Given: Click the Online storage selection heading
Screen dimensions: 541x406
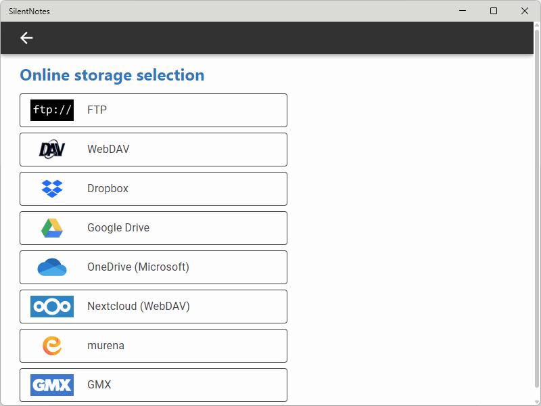Looking at the screenshot, I should 112,75.
